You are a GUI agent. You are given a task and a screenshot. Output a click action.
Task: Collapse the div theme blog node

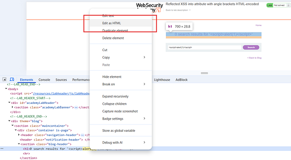click(9, 121)
